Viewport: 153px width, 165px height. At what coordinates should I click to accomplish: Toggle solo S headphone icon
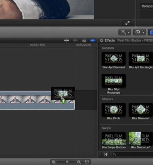click(84, 40)
